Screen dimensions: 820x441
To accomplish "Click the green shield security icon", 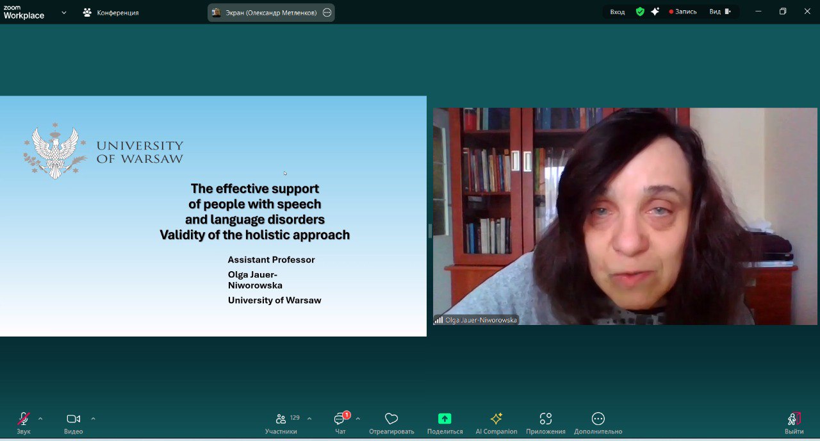I will coord(639,12).
